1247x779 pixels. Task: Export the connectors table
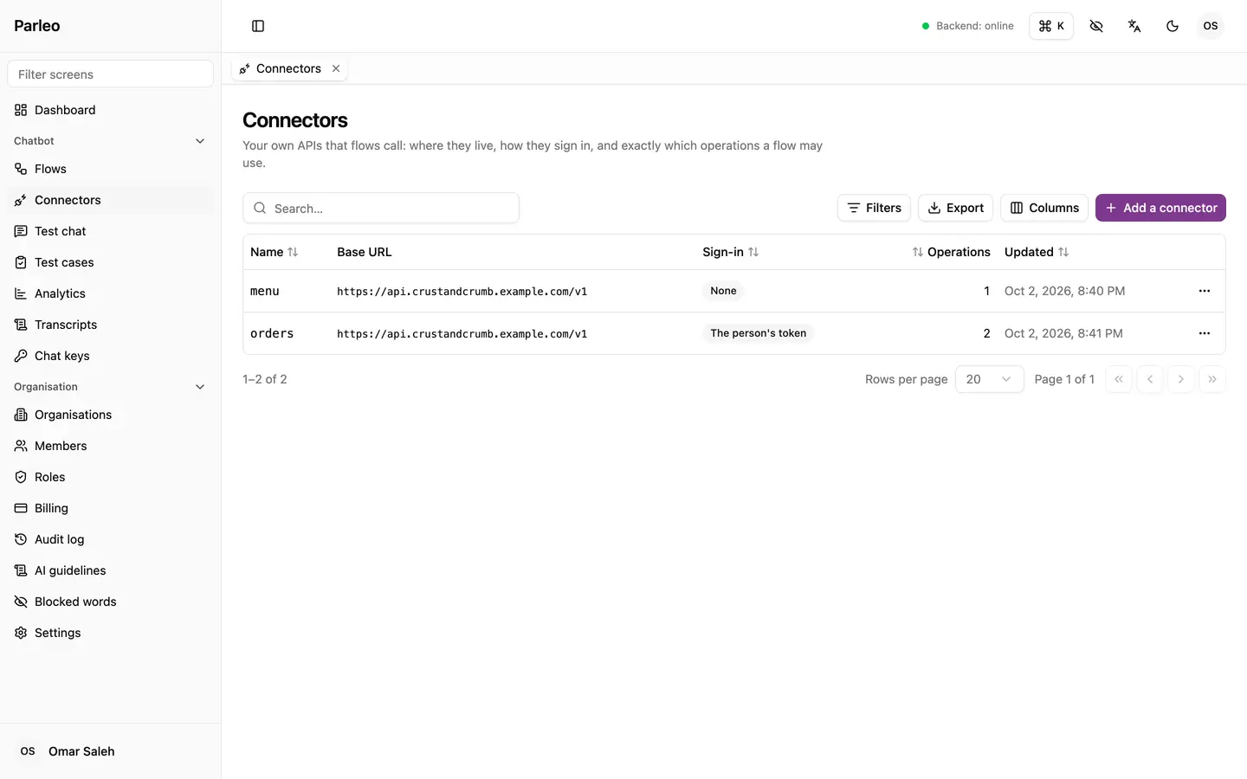955,208
